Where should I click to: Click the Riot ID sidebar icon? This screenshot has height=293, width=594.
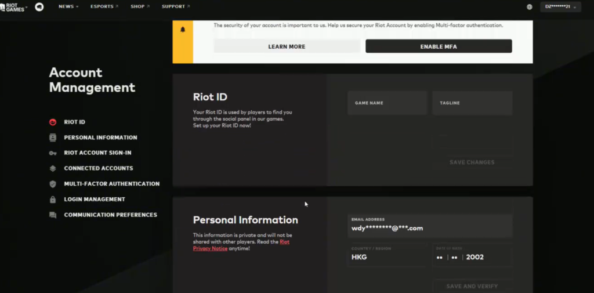pyautogui.click(x=53, y=122)
